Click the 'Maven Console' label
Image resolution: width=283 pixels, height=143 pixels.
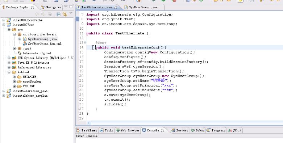point(87,136)
